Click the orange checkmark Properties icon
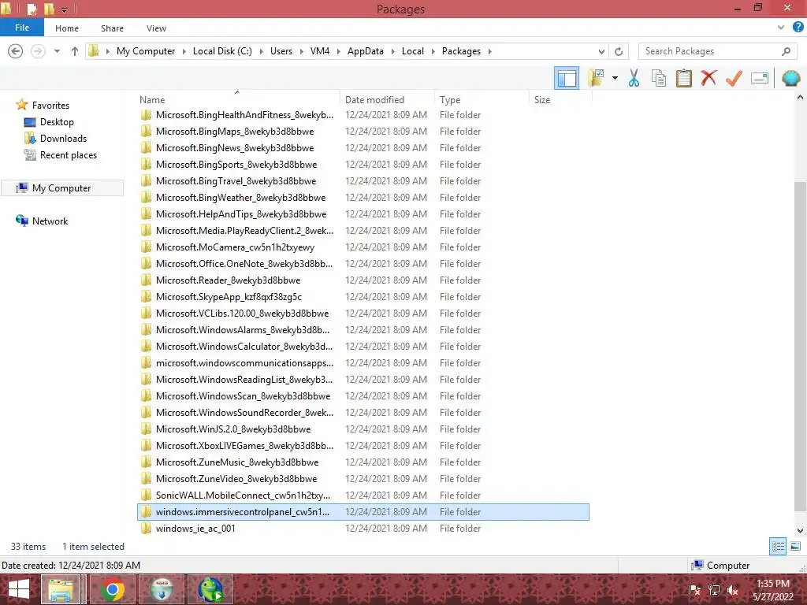Screen dimensions: 807x605 (x=734, y=78)
